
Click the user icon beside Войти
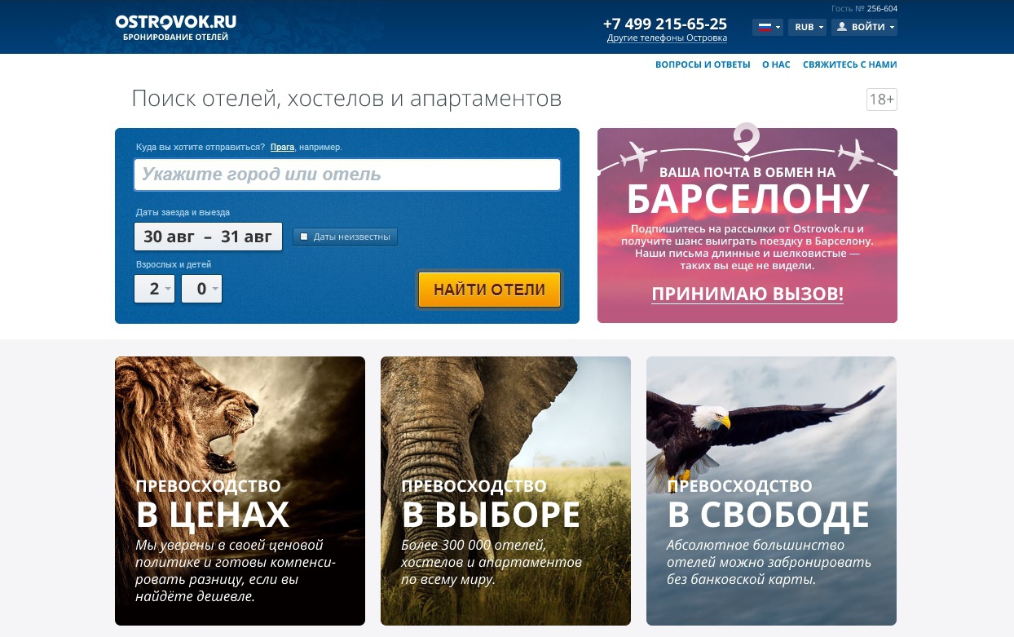pyautogui.click(x=842, y=27)
